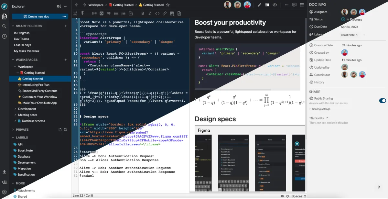The image size is (388, 199).
Task: Insert a checklist from the editor toolbar
Action: [131, 13]
